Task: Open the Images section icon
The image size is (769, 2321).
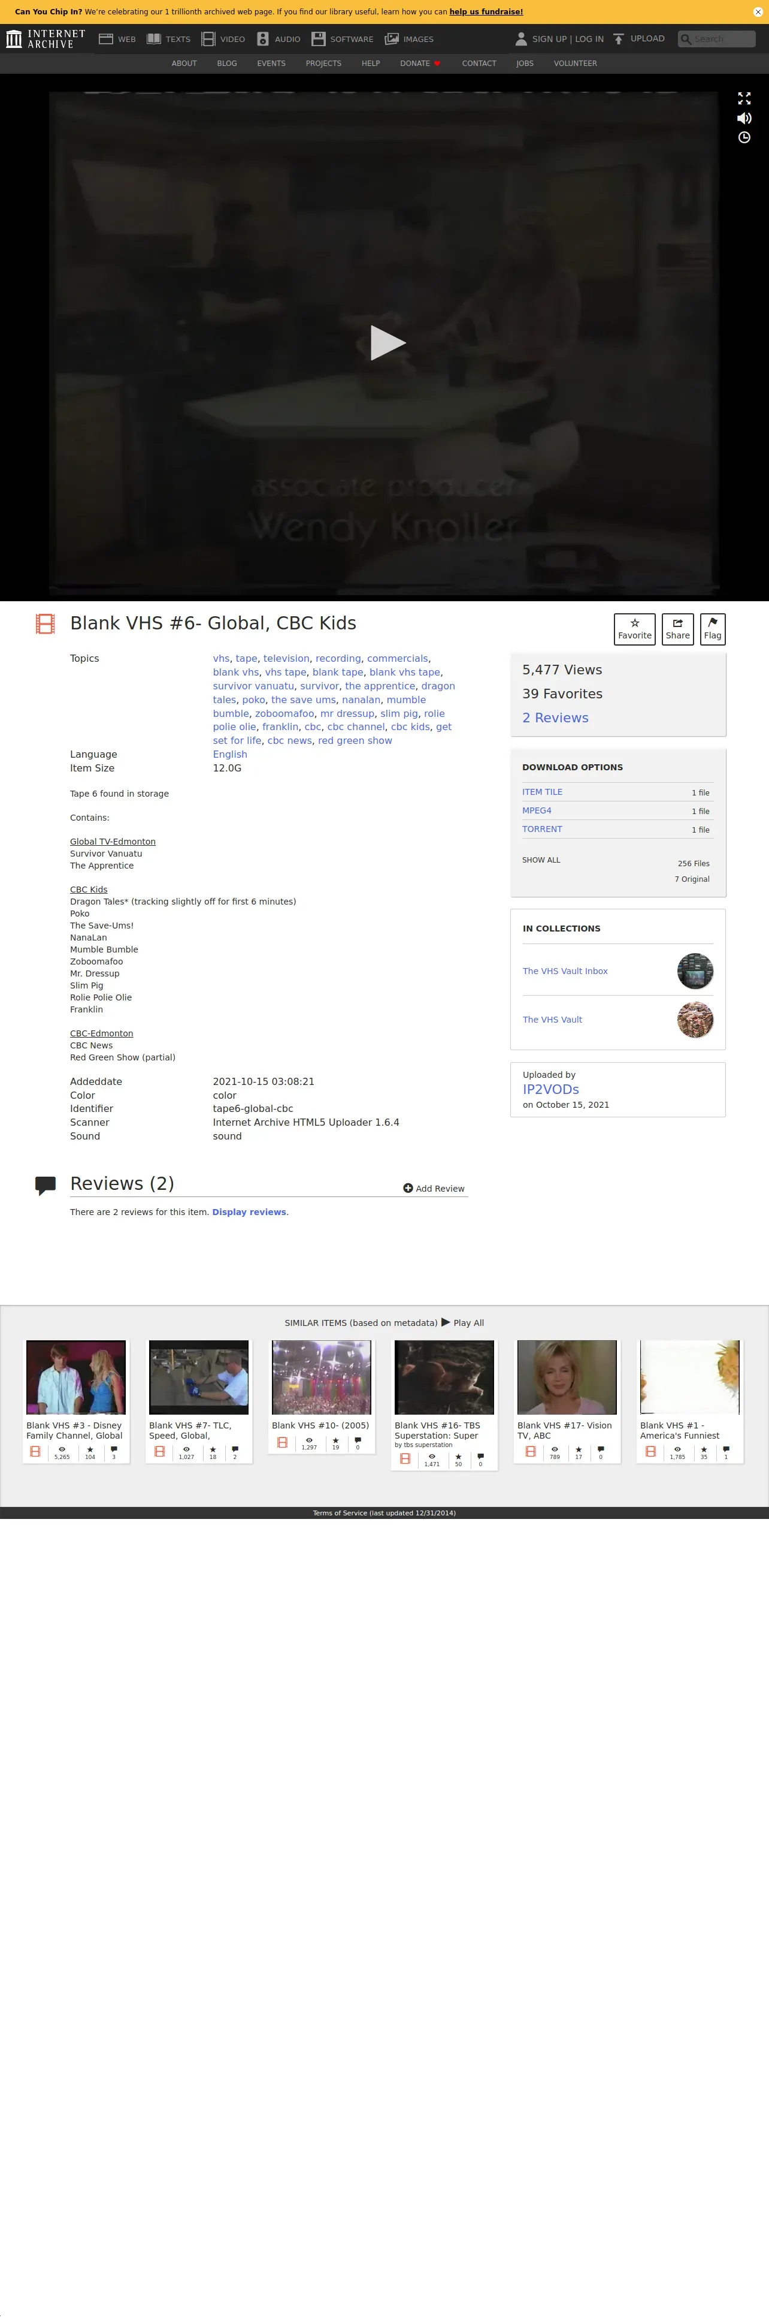Action: click(392, 39)
